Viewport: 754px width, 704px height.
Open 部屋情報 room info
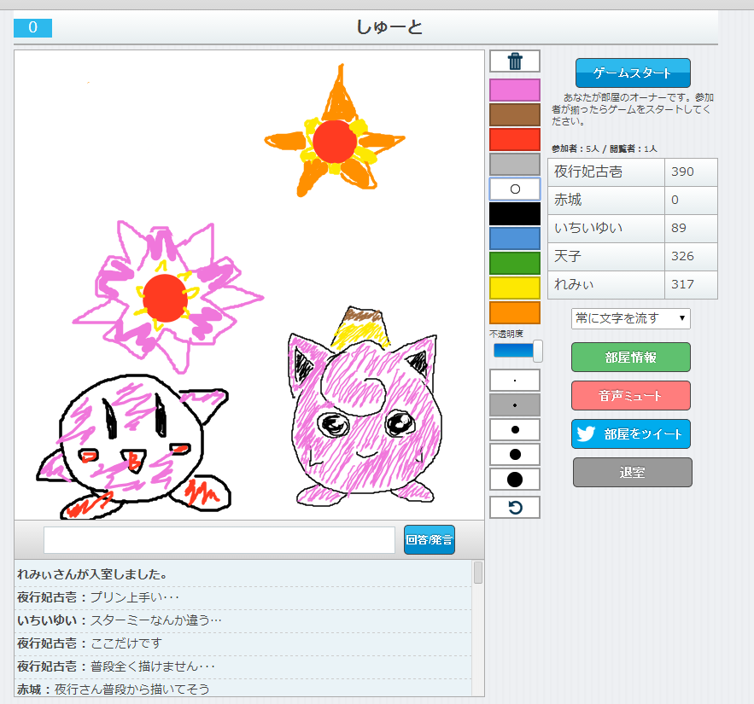pos(631,357)
